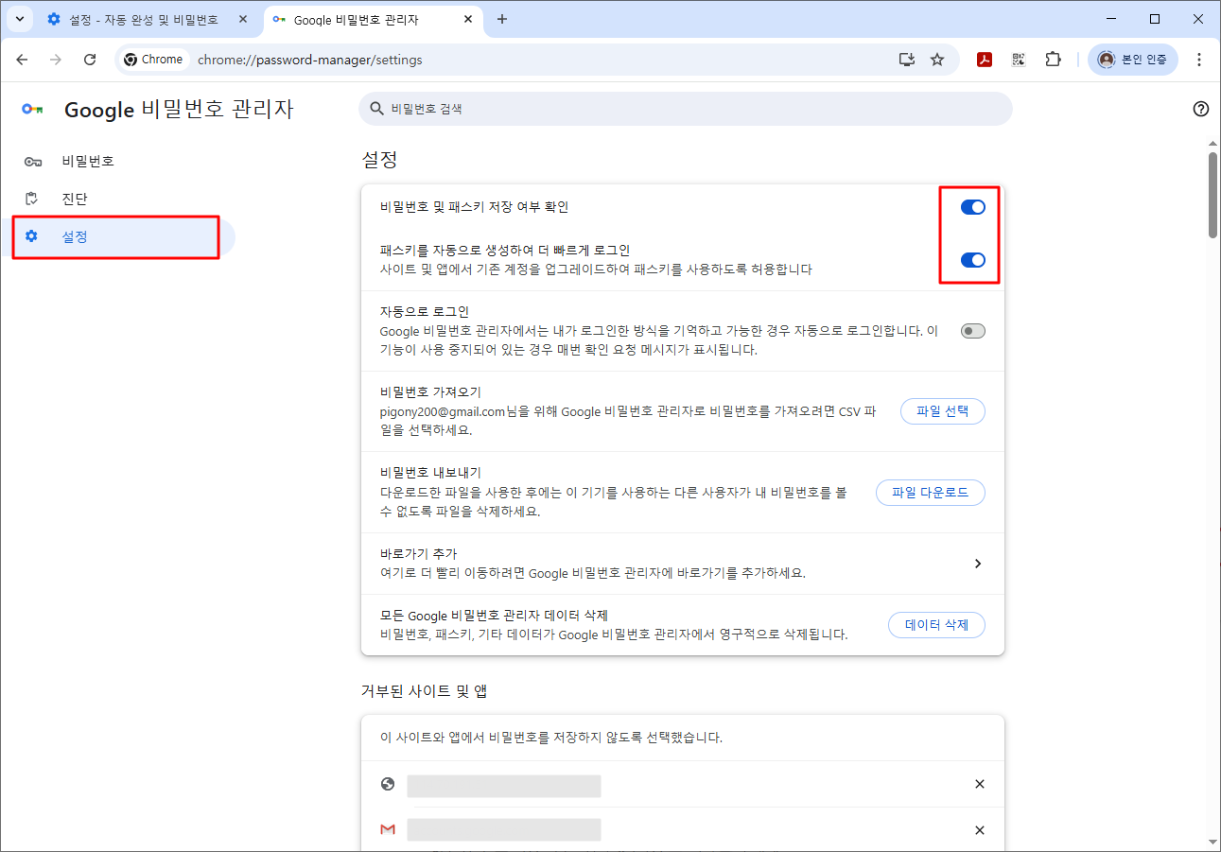Image resolution: width=1221 pixels, height=852 pixels.
Task: Click the scrollbar up arrow
Action: pyautogui.click(x=1212, y=143)
